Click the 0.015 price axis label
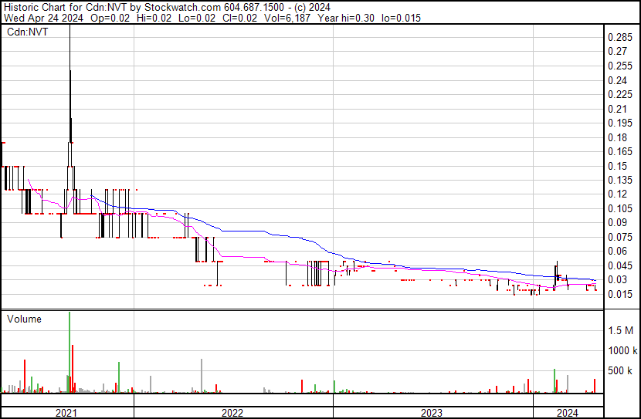Image resolution: width=641 pixels, height=419 pixels. click(x=619, y=294)
